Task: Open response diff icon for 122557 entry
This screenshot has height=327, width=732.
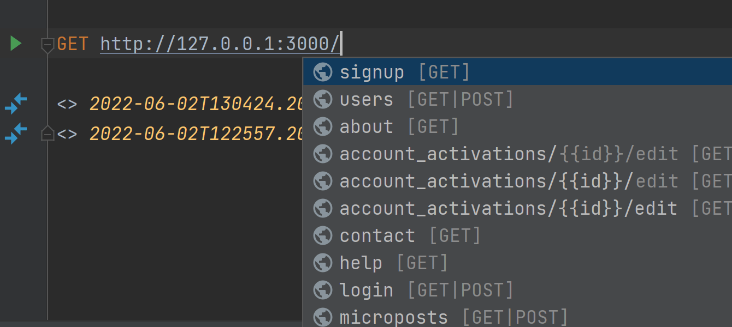Action: tap(16, 134)
